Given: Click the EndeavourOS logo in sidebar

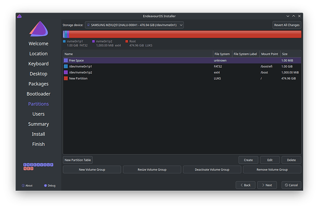Looking at the screenshot, I should [x=39, y=29].
